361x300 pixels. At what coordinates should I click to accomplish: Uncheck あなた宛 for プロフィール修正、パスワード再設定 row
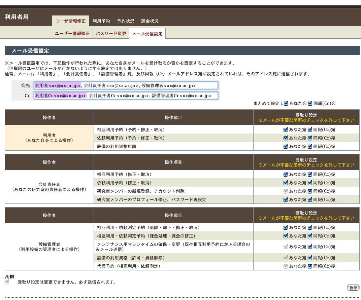click(286, 199)
